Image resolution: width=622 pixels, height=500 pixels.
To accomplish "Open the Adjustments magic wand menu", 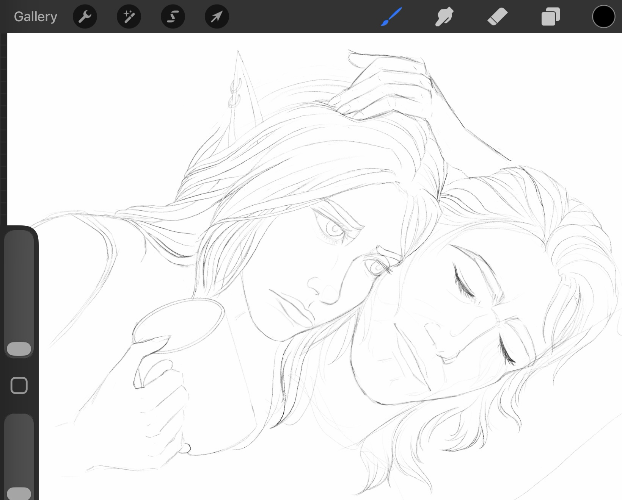I will [129, 17].
